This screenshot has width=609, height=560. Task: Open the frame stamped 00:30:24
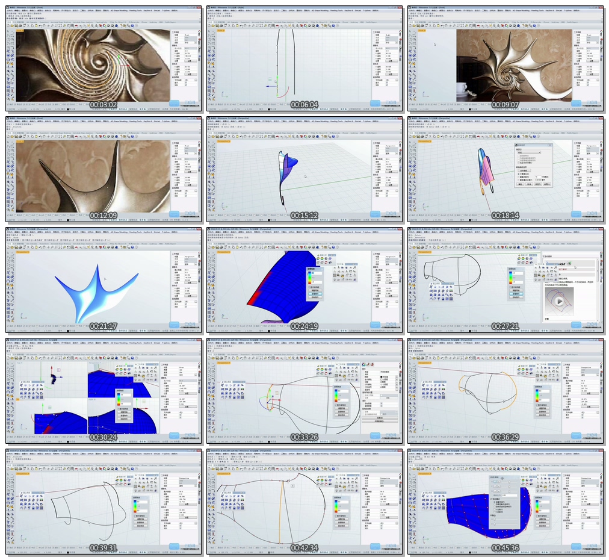104,391
